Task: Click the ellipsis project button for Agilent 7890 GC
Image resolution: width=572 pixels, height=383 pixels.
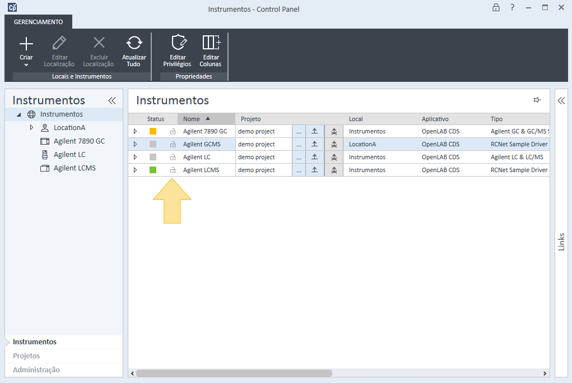Action: 299,131
